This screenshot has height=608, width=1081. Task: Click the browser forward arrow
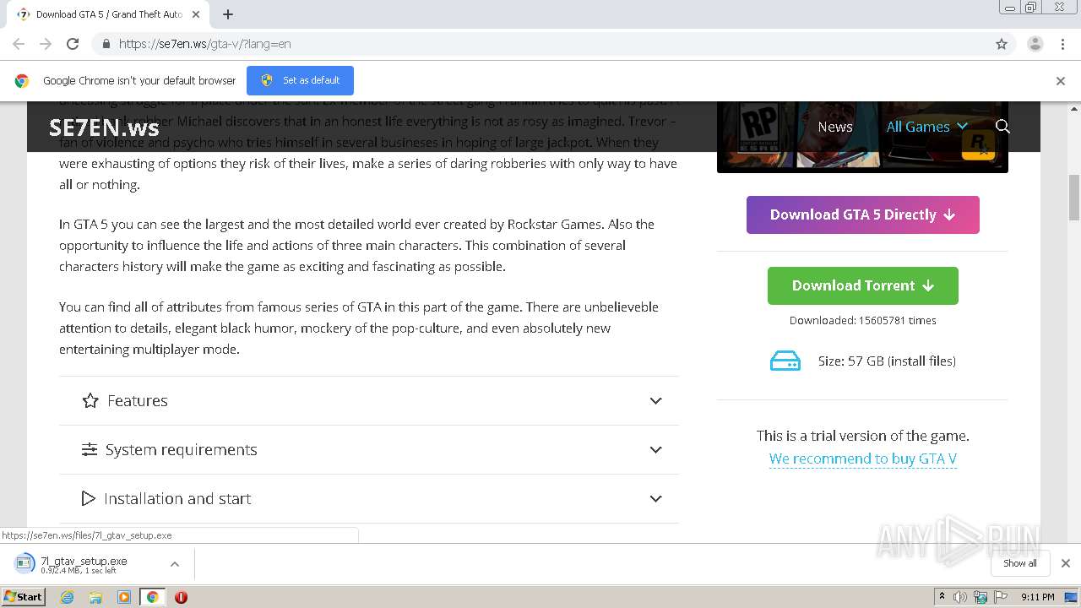point(46,44)
